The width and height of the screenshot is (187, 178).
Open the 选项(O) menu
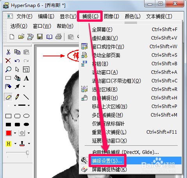(19, 26)
